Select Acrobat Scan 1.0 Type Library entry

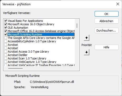click(x=27, y=58)
